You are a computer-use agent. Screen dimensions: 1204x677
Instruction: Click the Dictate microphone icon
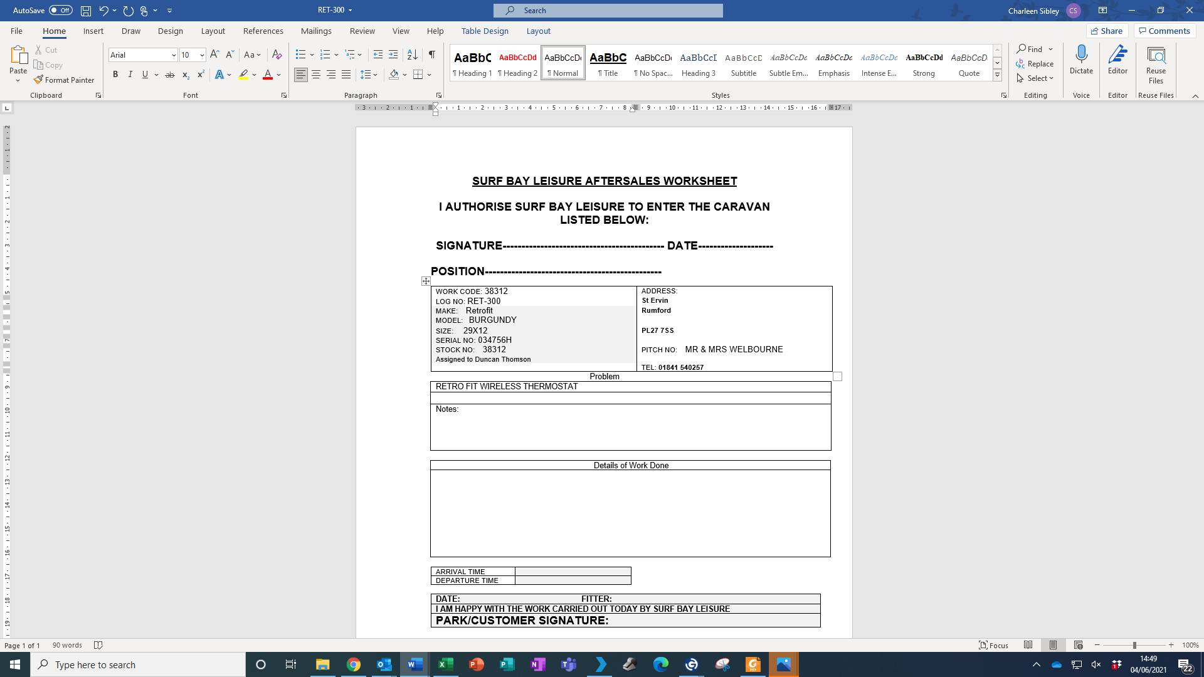[1081, 55]
